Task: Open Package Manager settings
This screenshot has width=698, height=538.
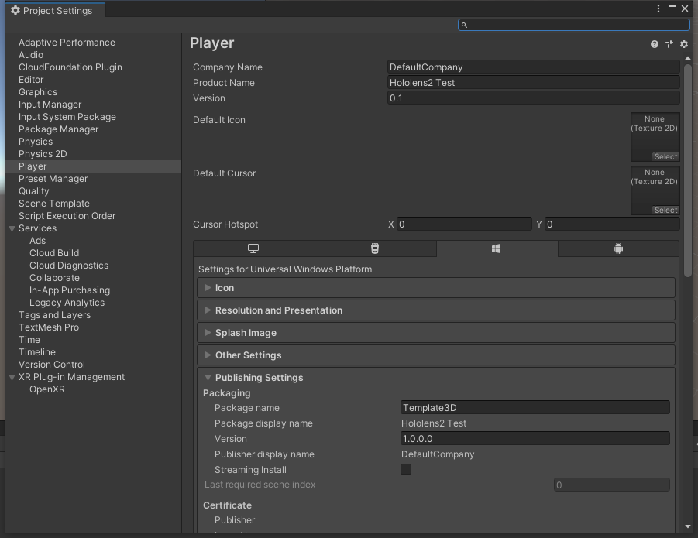Action: tap(58, 129)
